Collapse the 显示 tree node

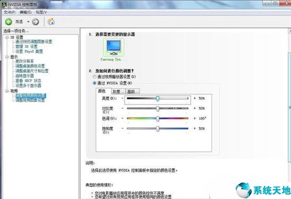[7, 57]
